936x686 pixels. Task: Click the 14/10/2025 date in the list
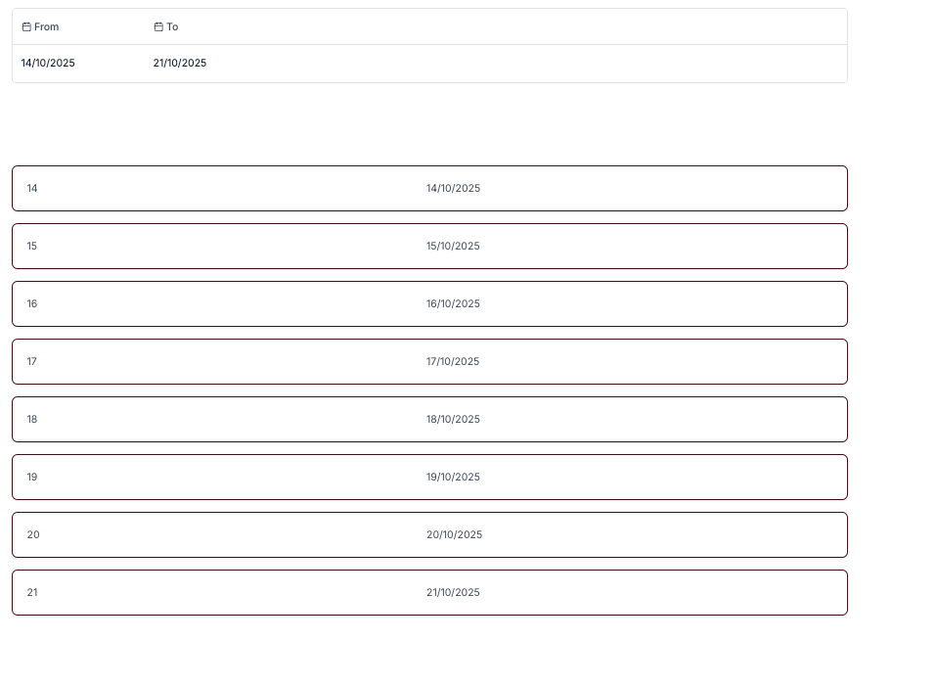(453, 189)
